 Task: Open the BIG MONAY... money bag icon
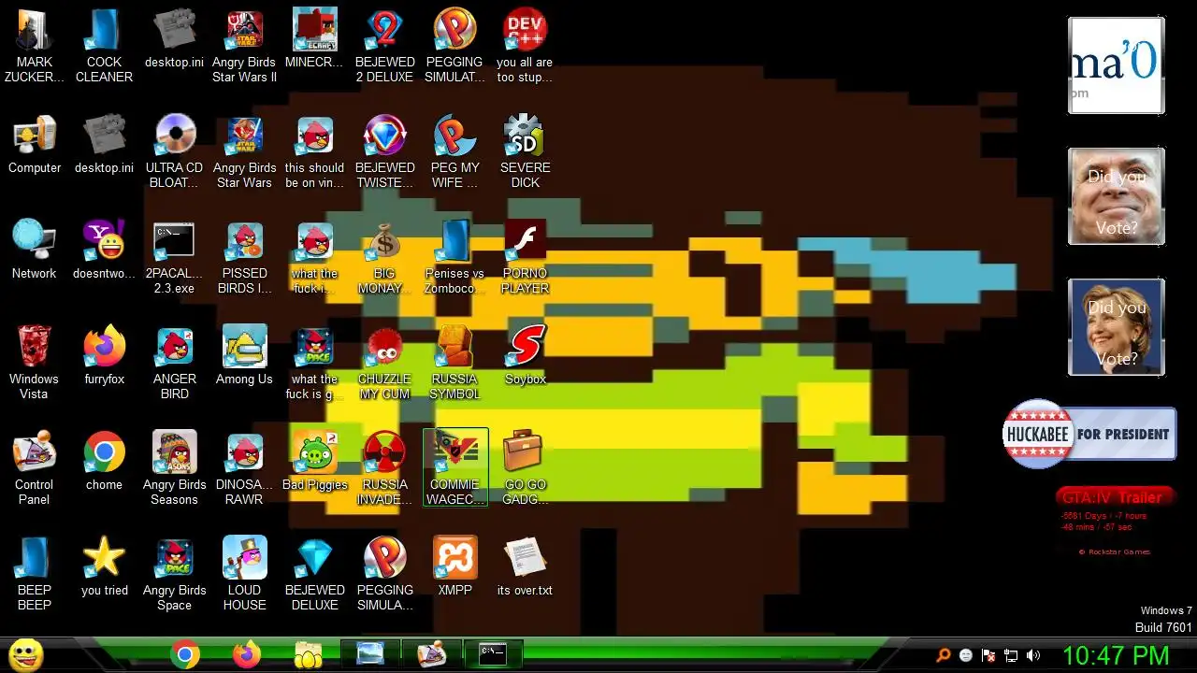[384, 257]
